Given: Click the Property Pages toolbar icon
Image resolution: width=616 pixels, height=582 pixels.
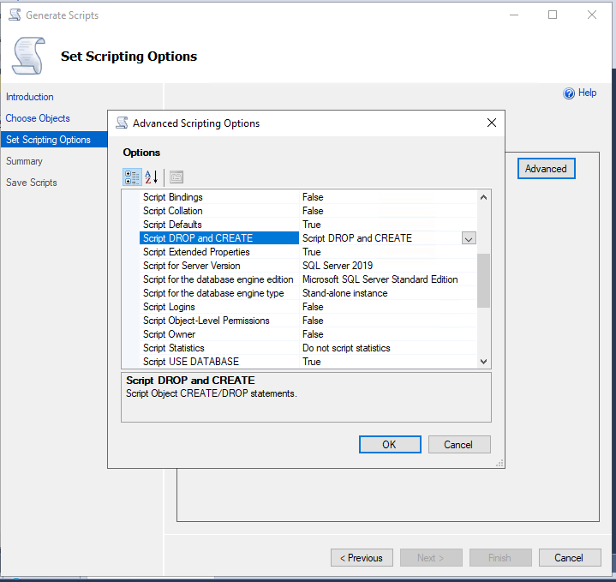Looking at the screenshot, I should pos(176,177).
